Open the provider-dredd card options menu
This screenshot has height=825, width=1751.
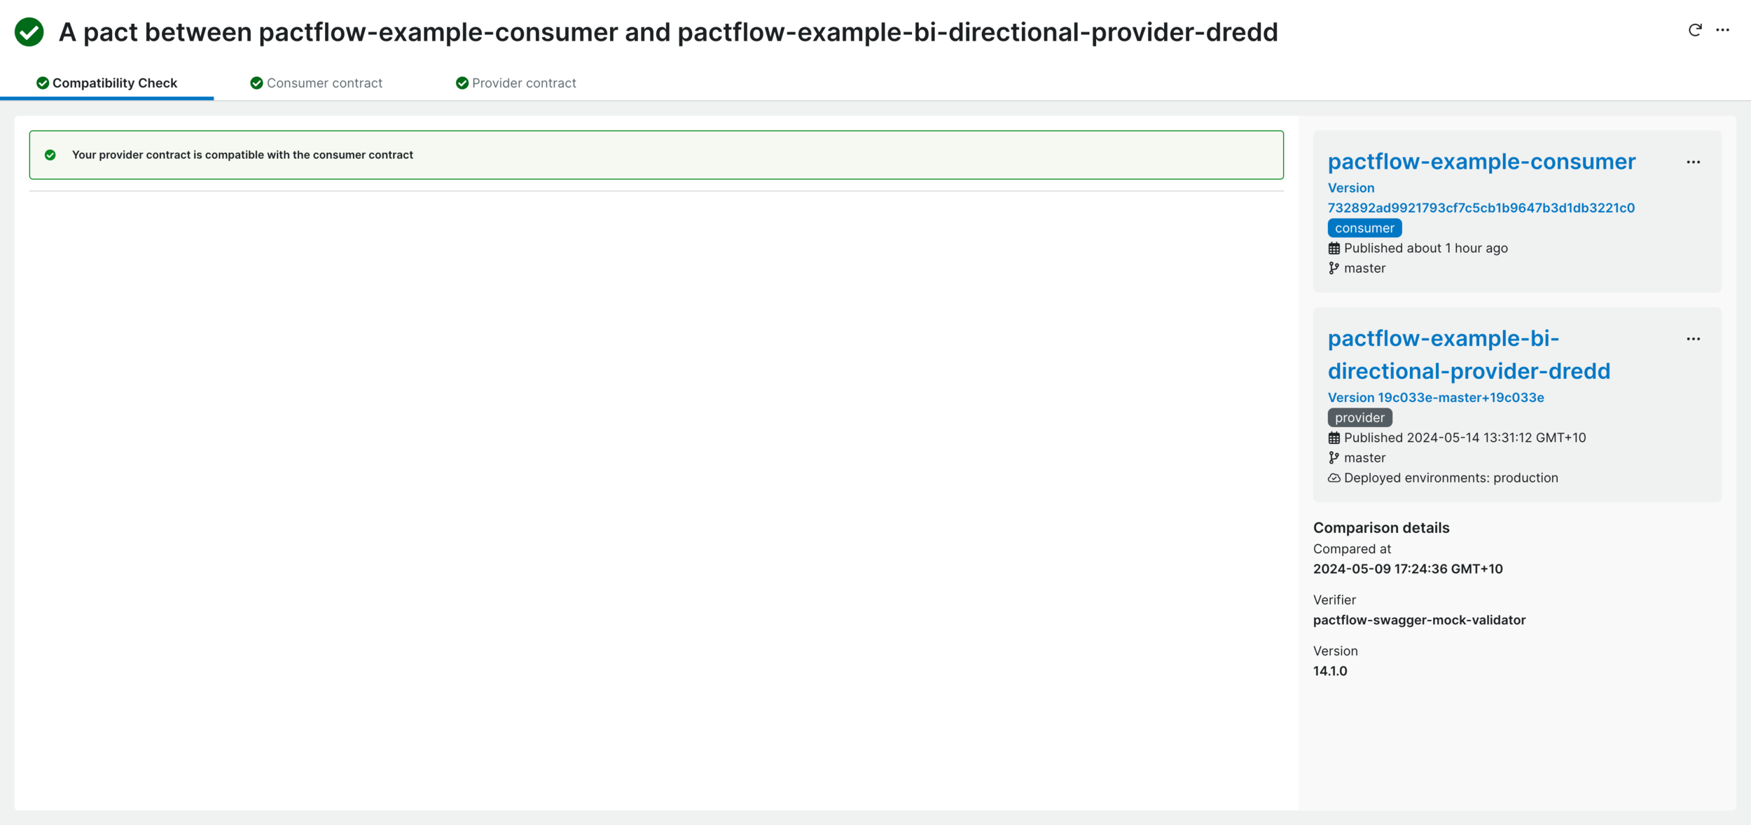click(1695, 339)
